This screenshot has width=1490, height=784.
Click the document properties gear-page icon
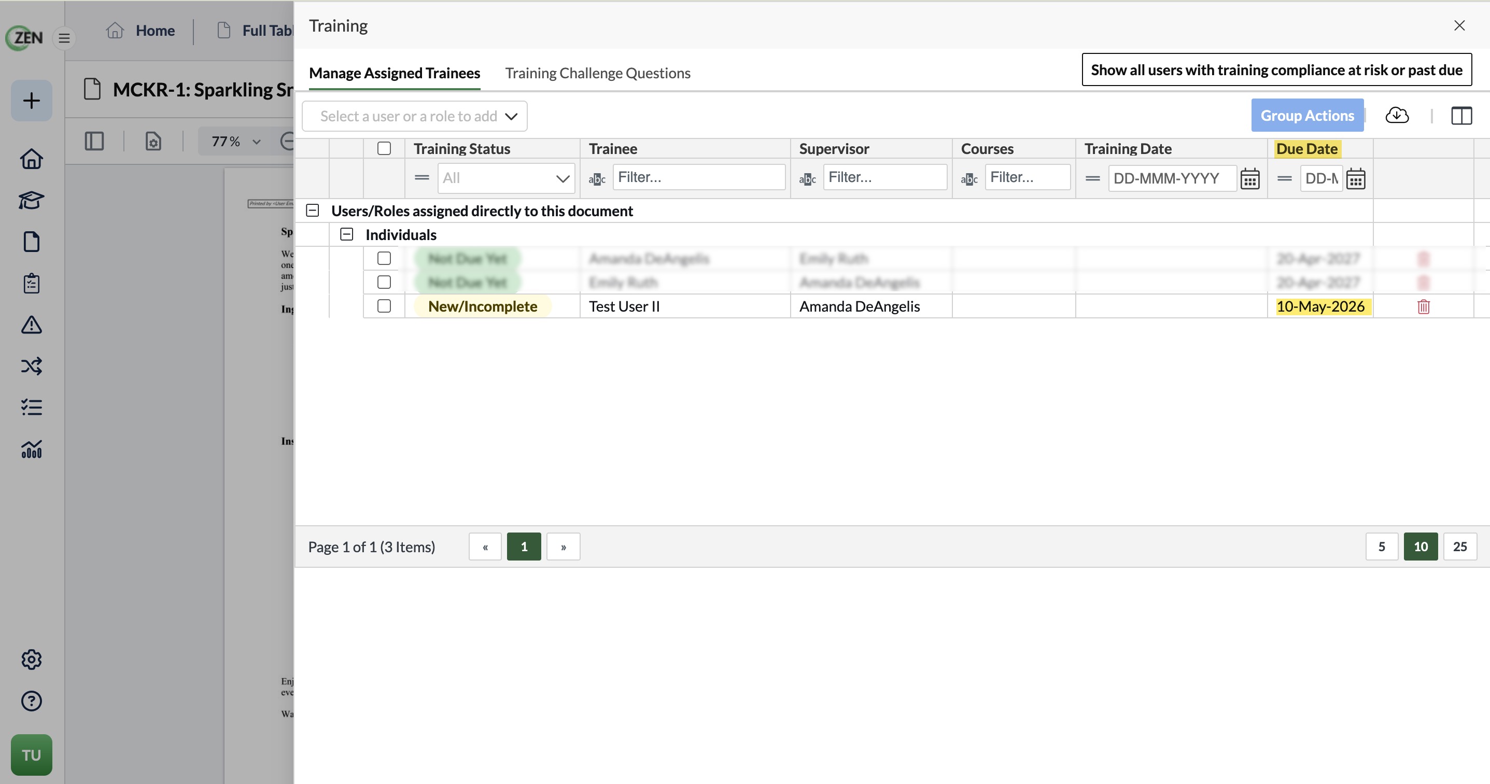[x=153, y=142]
